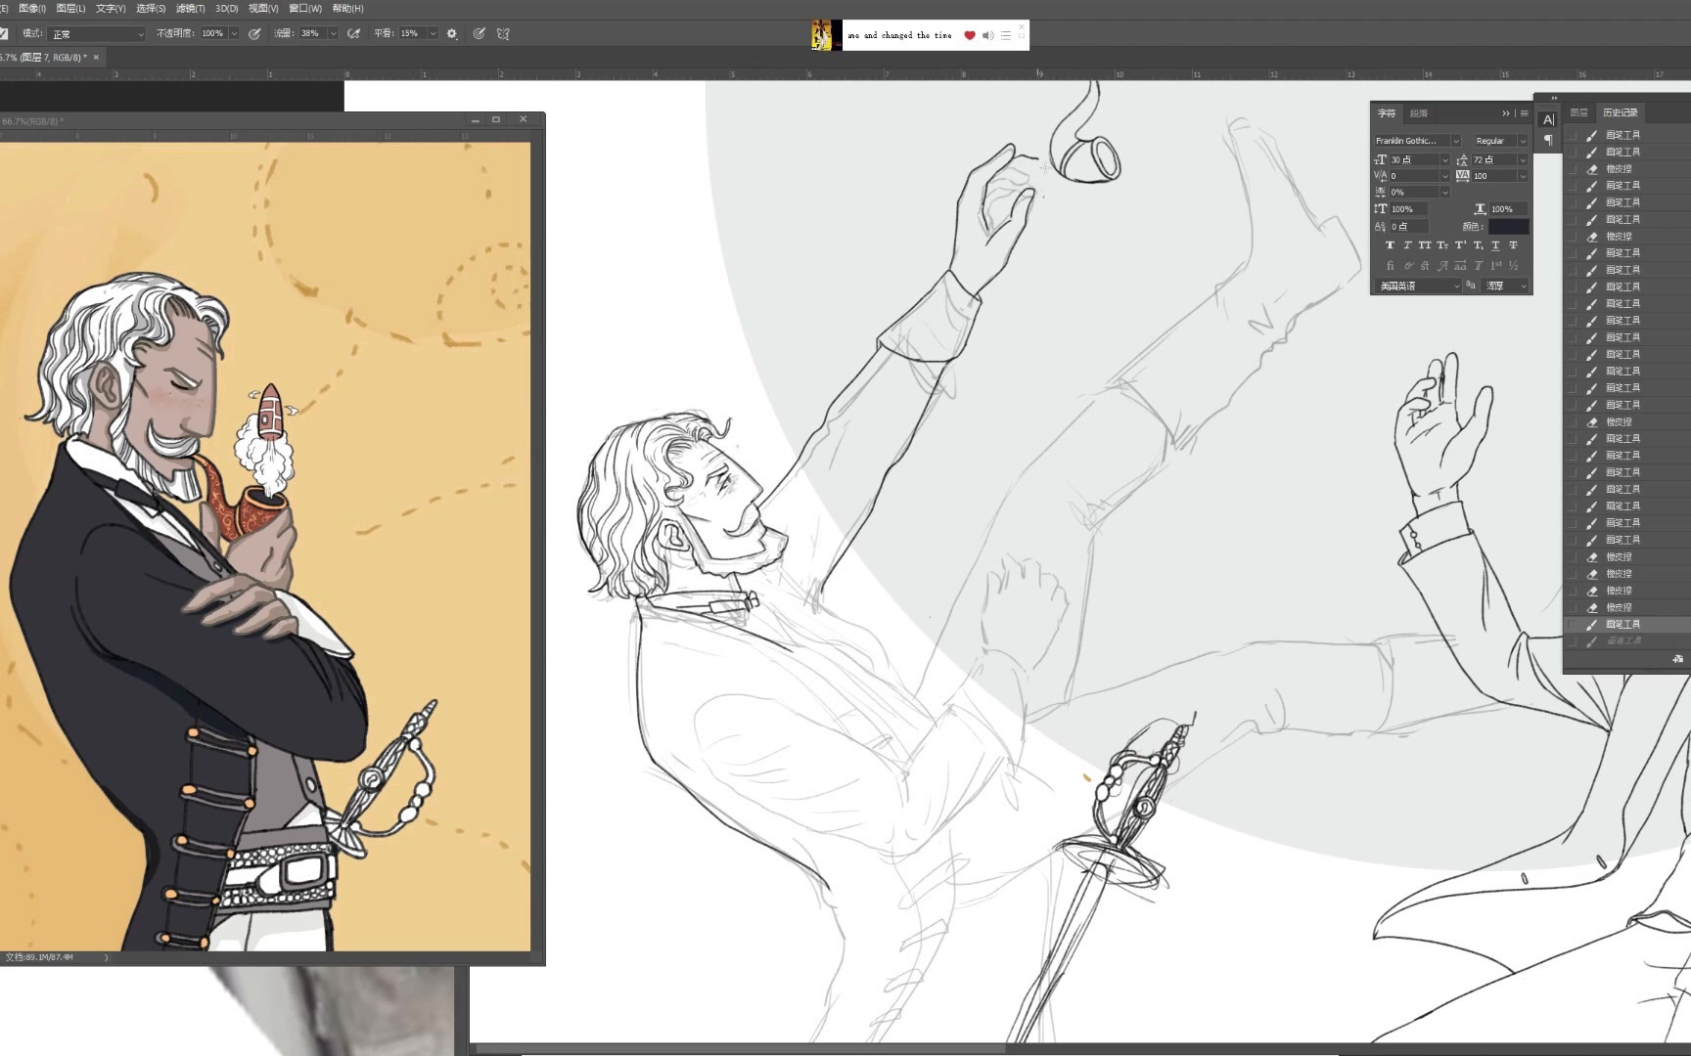The width and height of the screenshot is (1691, 1056).
Task: Click the red heart favorite icon in music player
Action: tap(970, 35)
